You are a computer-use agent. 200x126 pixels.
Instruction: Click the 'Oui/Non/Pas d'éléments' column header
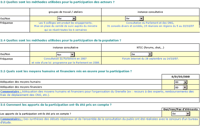point(180,109)
